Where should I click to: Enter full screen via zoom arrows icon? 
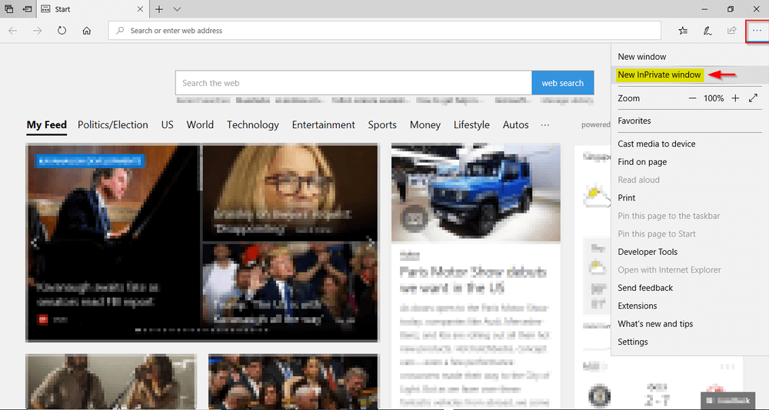coord(754,98)
